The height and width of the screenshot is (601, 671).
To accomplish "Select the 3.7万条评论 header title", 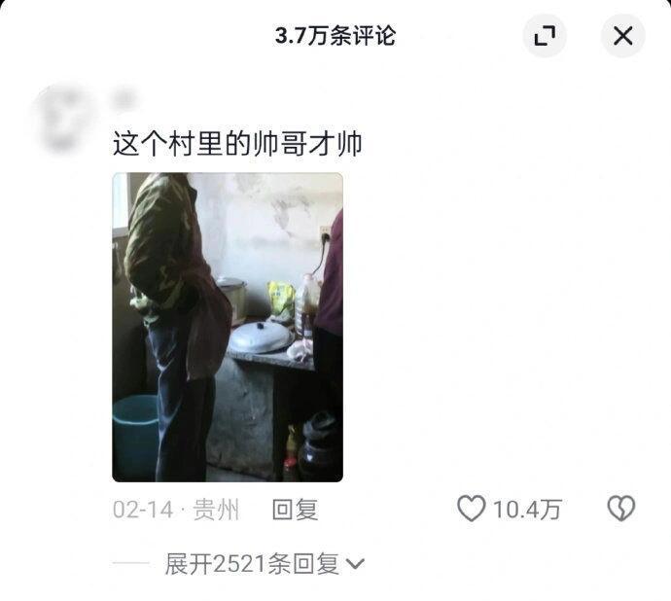I will tap(335, 35).
